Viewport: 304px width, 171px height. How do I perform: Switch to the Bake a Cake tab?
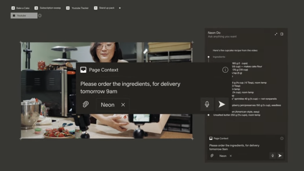coord(20,8)
